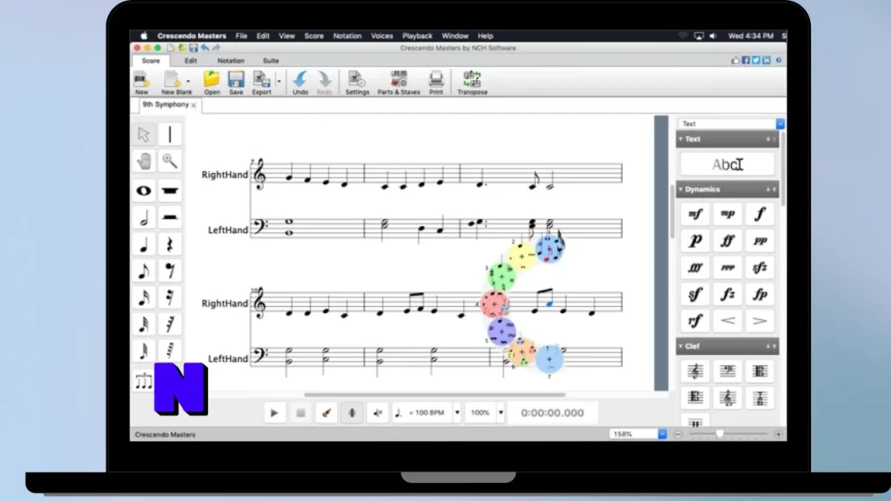Viewport: 891px width, 501px height.
Task: Click the AbcI text tool
Action: click(727, 164)
